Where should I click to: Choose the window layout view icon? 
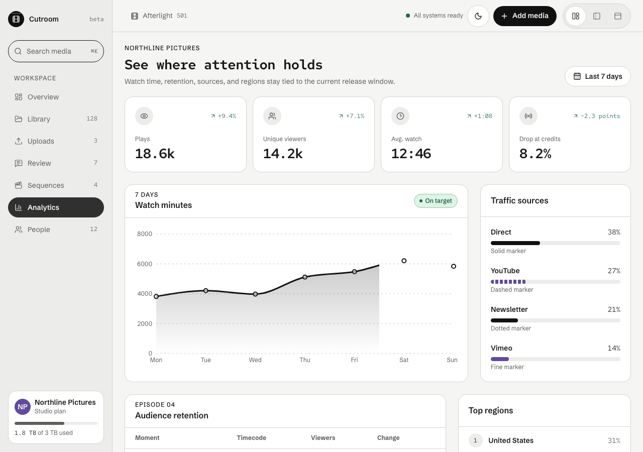(x=618, y=16)
